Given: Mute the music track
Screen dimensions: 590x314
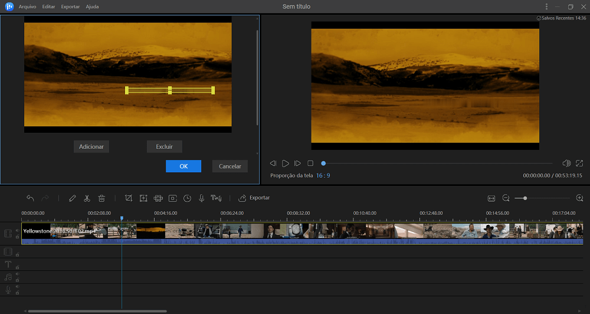Looking at the screenshot, I should (17, 274).
